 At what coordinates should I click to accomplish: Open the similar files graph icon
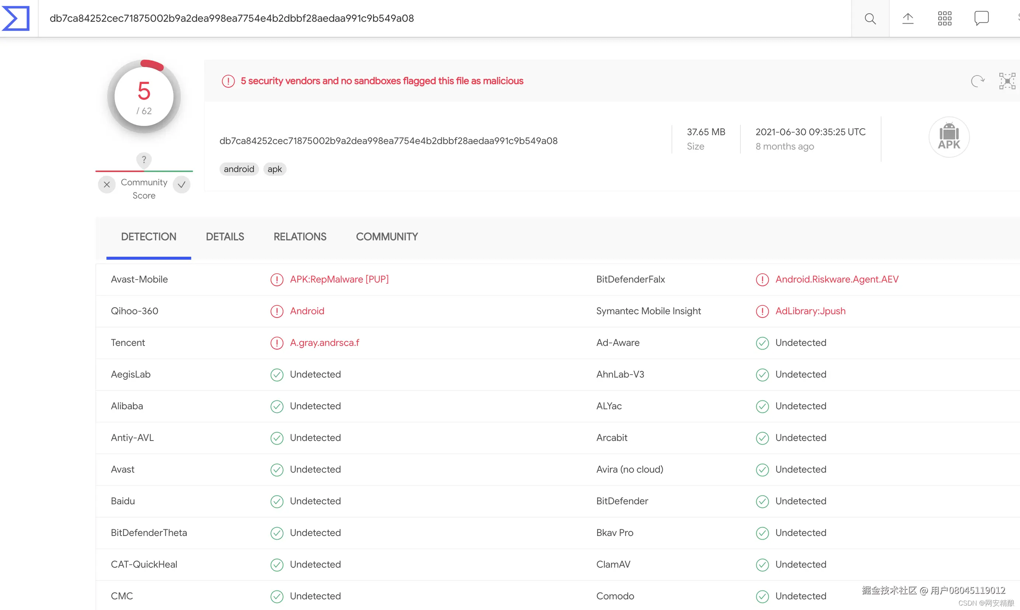pos(1007,81)
